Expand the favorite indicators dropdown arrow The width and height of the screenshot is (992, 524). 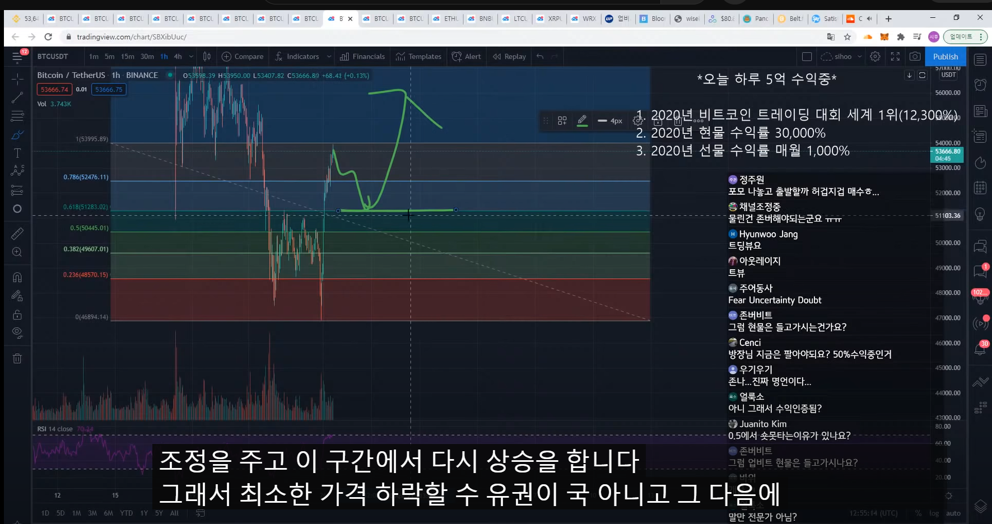point(329,57)
